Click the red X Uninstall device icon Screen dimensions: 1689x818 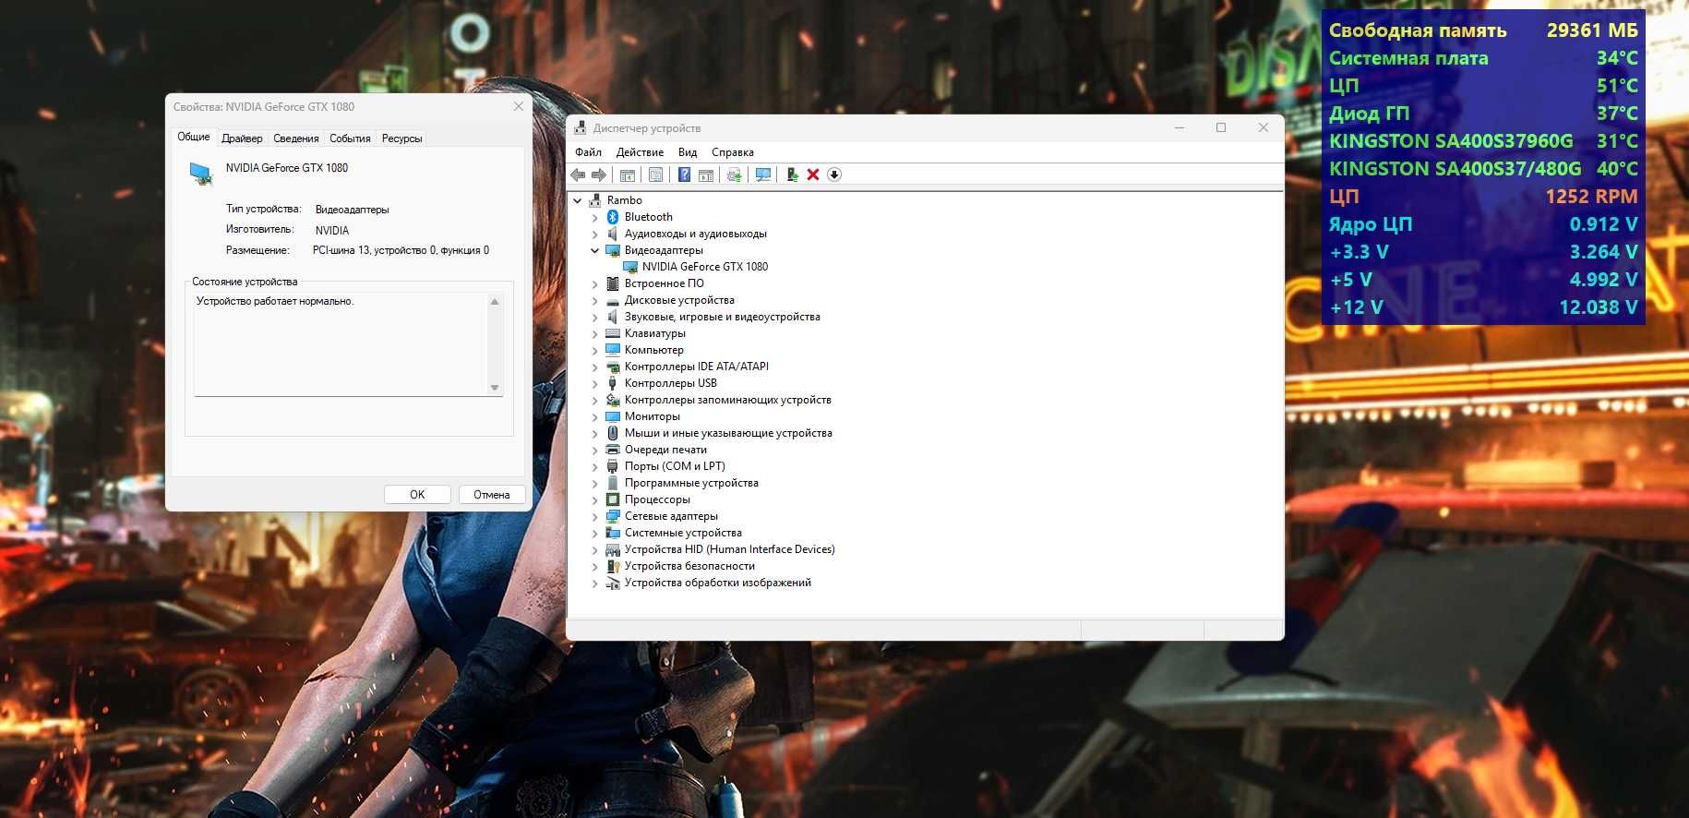click(813, 174)
